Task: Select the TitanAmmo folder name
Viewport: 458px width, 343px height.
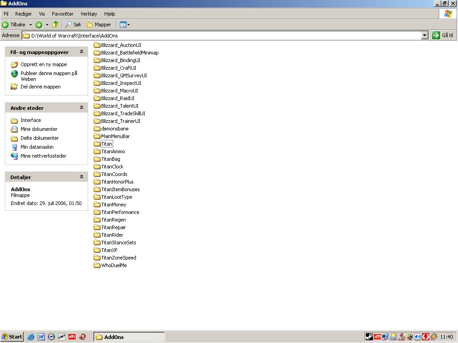Action: click(113, 151)
